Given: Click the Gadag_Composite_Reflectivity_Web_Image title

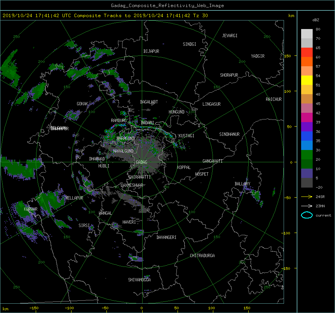Looking at the screenshot, I should pos(167,6).
